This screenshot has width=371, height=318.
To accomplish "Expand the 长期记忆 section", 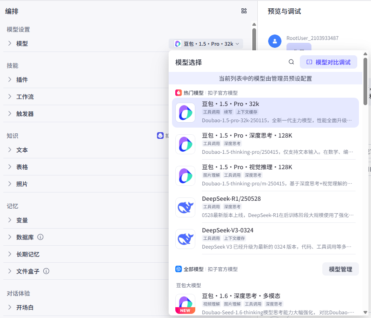I will point(10,254).
